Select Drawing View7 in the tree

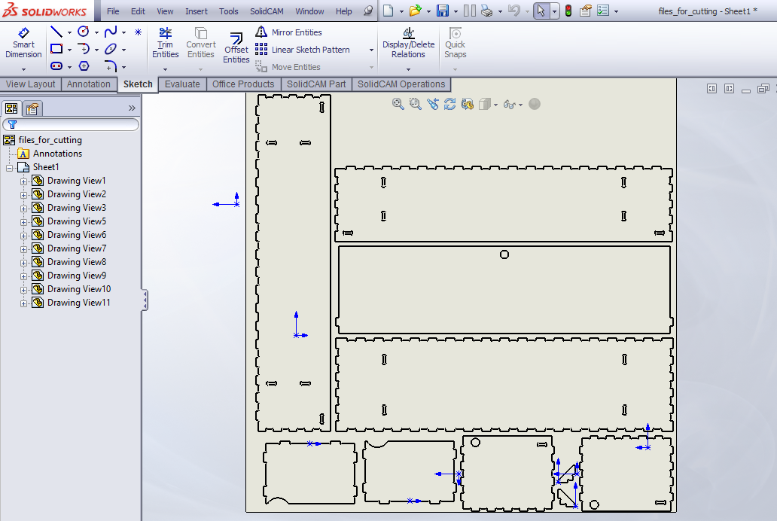click(76, 248)
